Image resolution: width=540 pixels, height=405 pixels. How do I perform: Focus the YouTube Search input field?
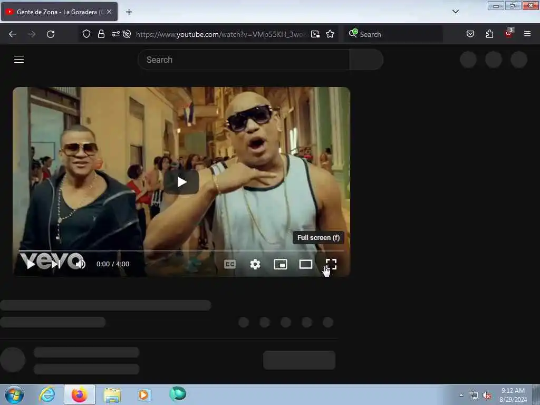click(x=244, y=60)
